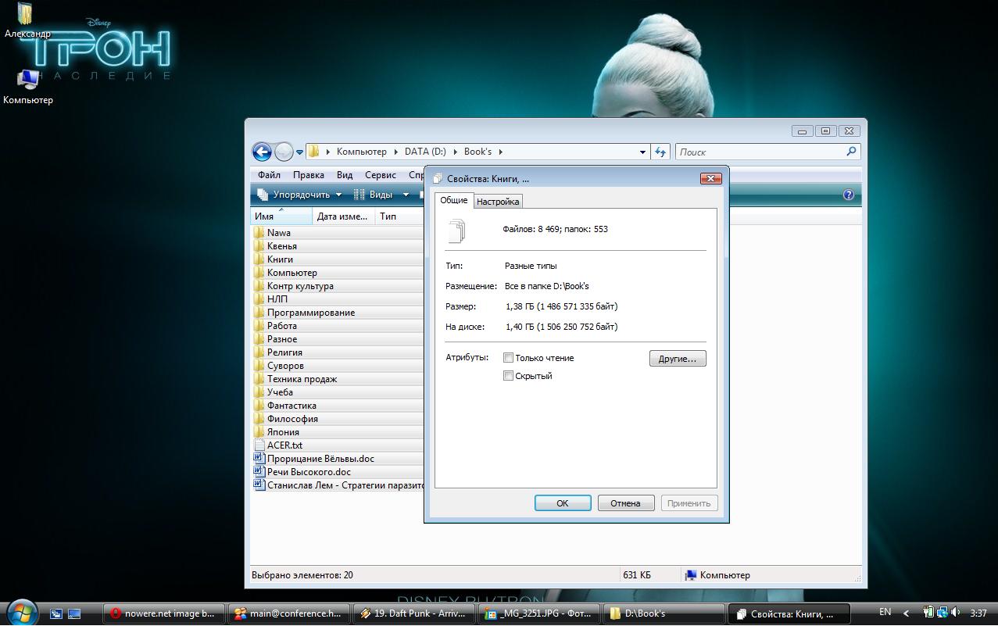Click the Word icon of Речи Высокого.doc
Screen dimensions: 998x626
[x=259, y=471]
